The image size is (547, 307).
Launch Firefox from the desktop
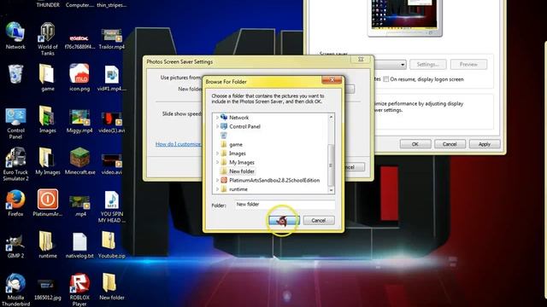pyautogui.click(x=15, y=203)
